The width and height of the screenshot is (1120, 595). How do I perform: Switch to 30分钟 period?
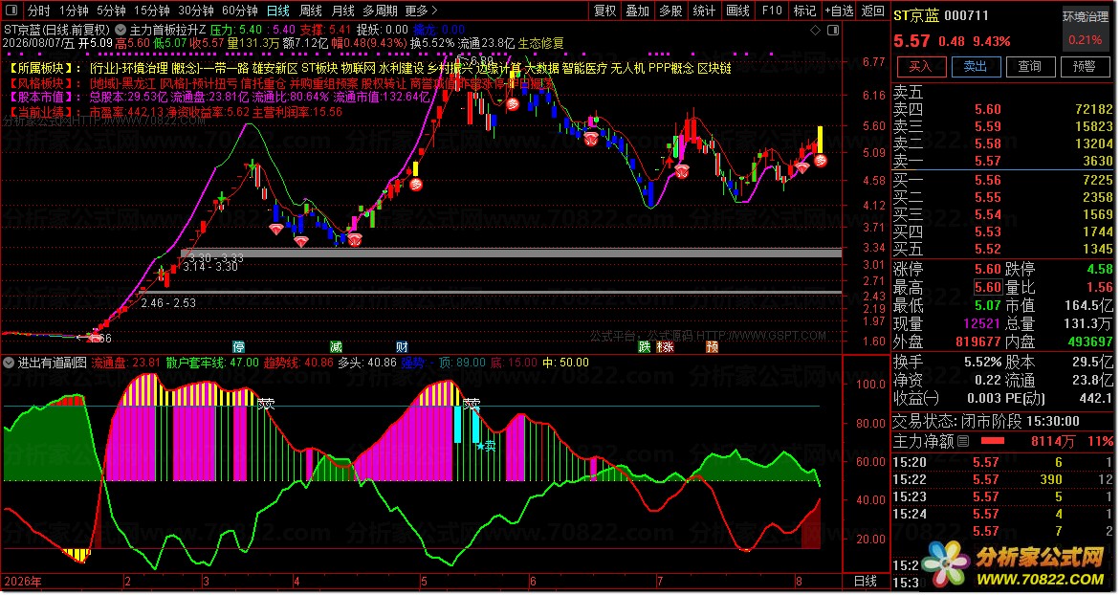[x=196, y=11]
